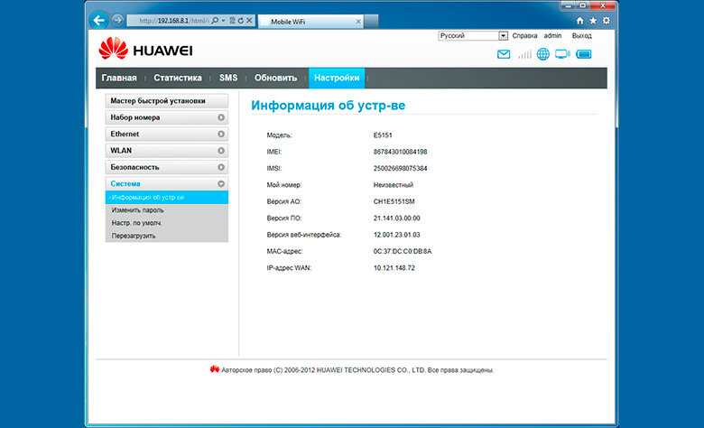This screenshot has height=428, width=704.
Task: Go back with browser back arrow
Action: tap(98, 20)
